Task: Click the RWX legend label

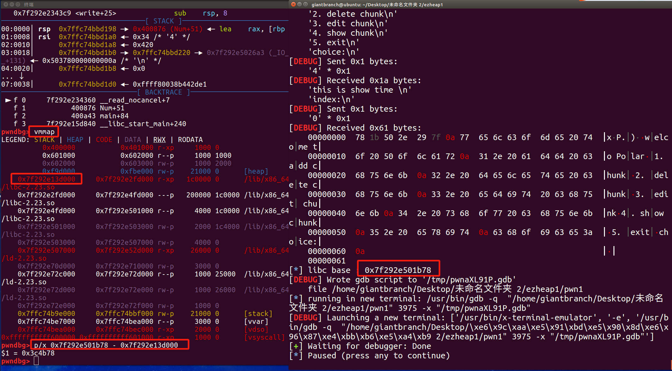Action: [x=159, y=139]
